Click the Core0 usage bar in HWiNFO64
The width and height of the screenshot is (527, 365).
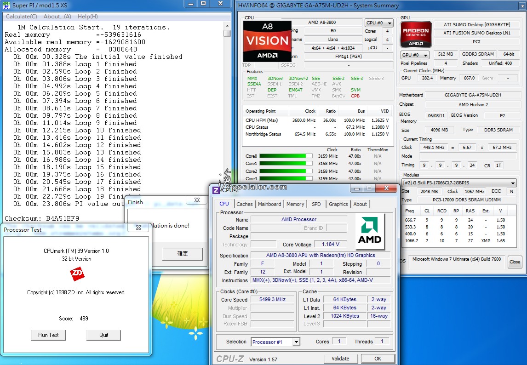click(x=286, y=156)
